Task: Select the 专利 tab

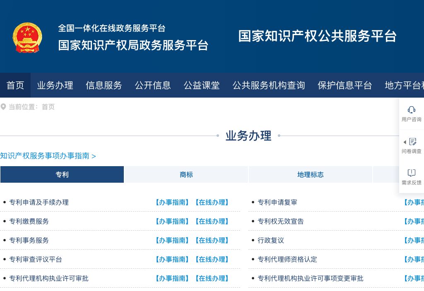Action: pos(62,174)
